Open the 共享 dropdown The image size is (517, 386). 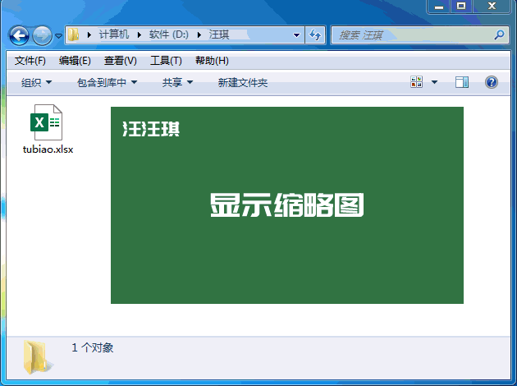click(177, 82)
